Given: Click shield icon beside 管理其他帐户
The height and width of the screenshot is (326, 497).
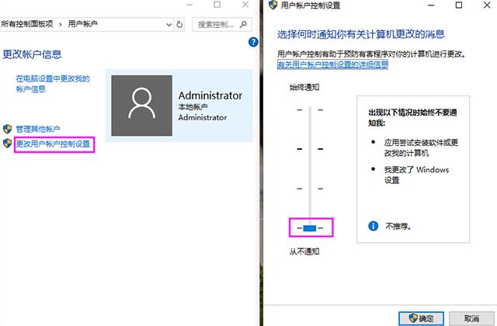Looking at the screenshot, I should pyautogui.click(x=8, y=129).
